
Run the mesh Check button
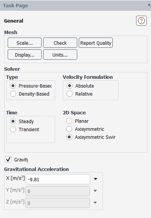60,43
